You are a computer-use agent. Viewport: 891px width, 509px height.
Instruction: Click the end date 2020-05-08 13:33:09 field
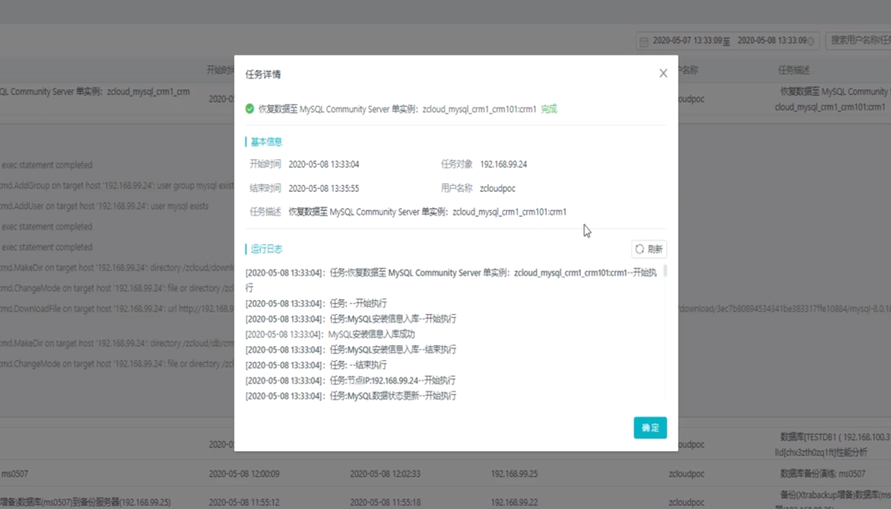coord(772,41)
